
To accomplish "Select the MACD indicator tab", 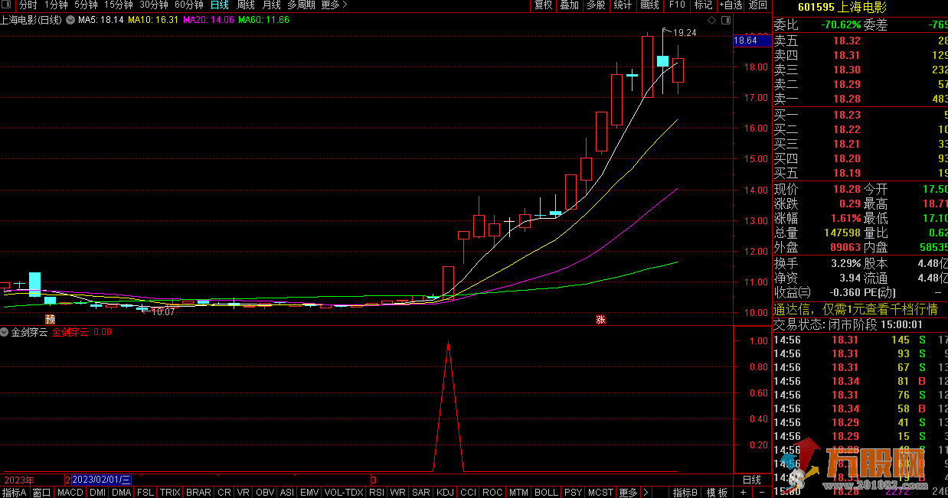I will point(70,493).
